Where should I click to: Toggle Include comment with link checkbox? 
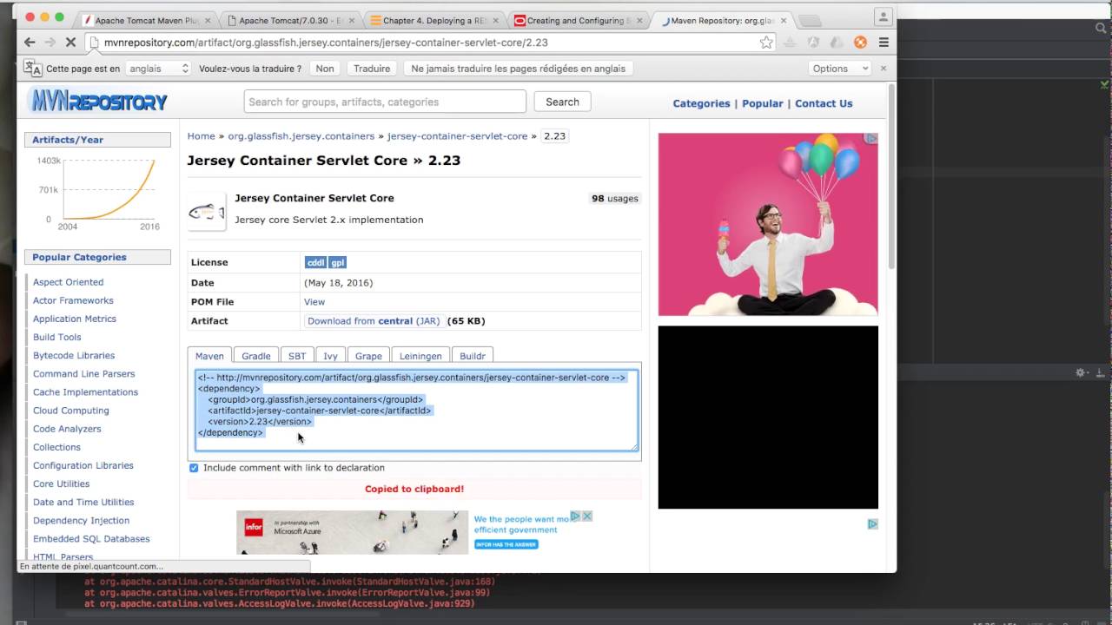194,468
